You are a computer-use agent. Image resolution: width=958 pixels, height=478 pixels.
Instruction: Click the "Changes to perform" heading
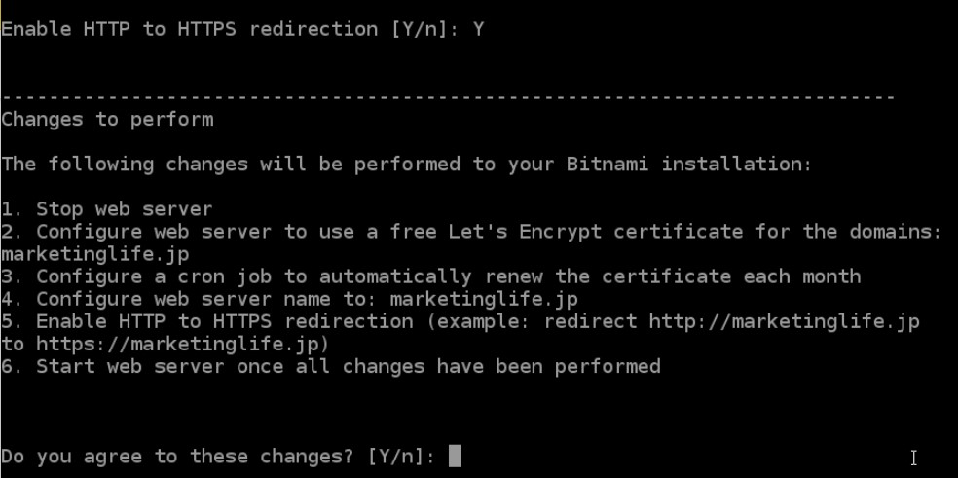pyautogui.click(x=107, y=119)
